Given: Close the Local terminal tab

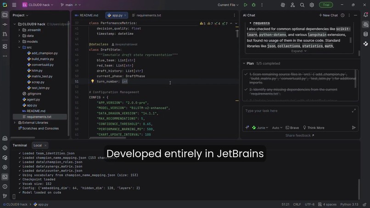Looking at the screenshot, I should click(45, 145).
